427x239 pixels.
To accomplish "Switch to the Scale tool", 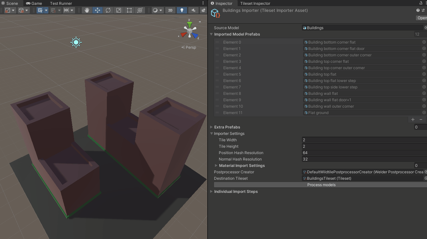I will point(118,10).
